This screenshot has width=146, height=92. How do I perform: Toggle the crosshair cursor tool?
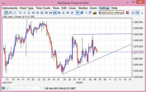click(78, 13)
